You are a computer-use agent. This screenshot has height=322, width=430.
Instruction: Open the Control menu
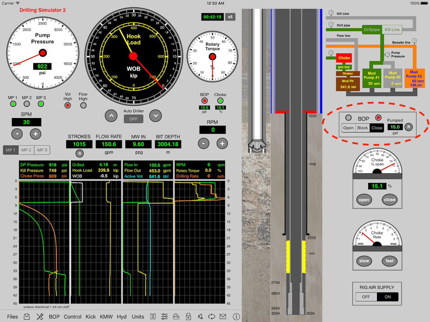[73, 317]
